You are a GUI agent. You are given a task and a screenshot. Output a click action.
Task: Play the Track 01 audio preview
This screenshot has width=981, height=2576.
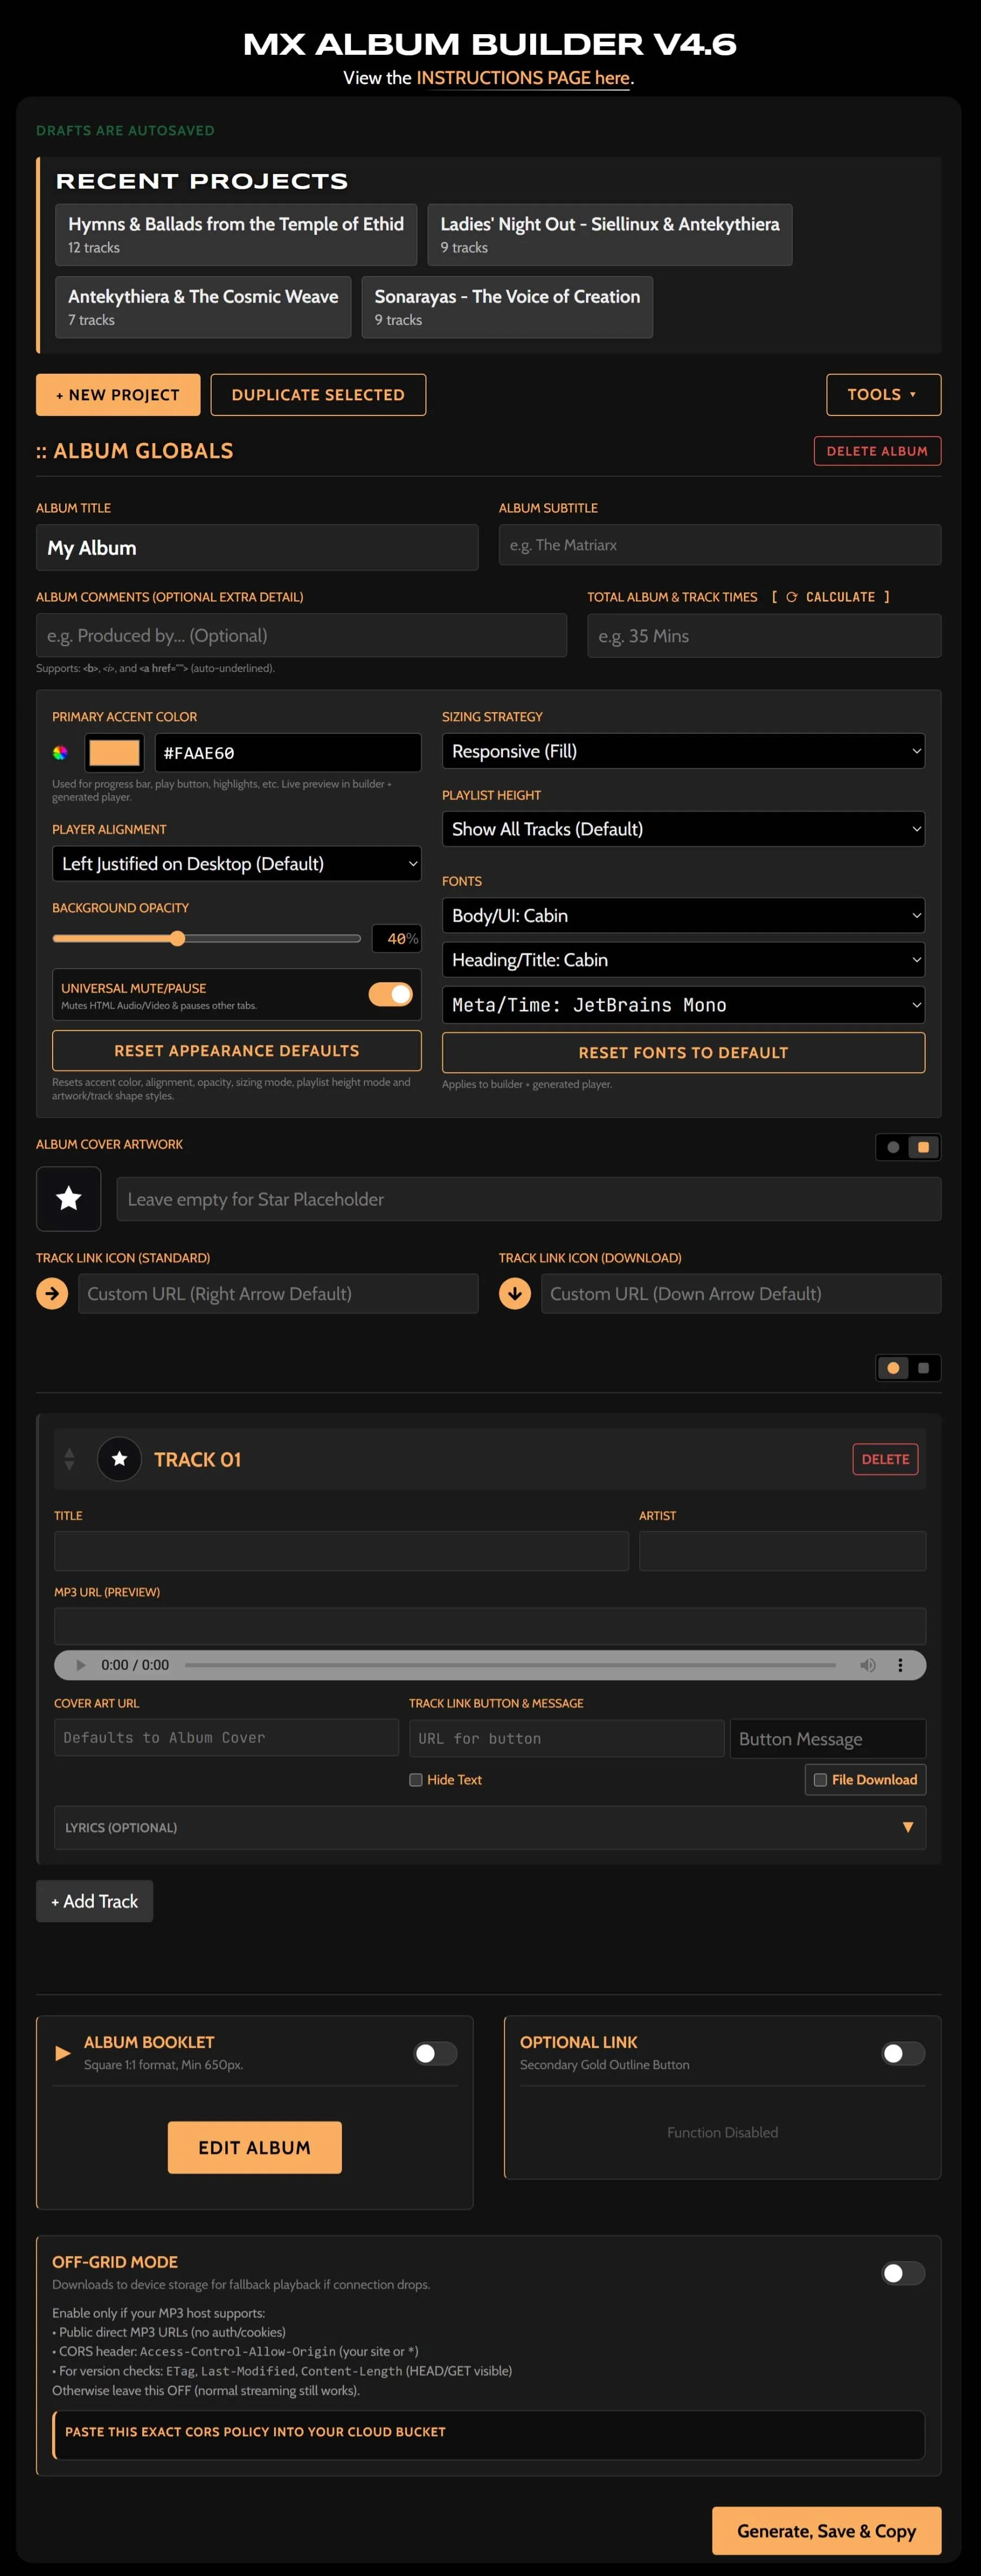point(81,1665)
